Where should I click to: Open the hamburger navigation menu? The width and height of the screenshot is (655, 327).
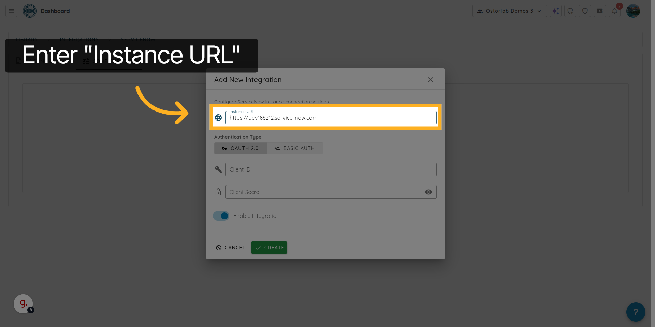point(11,11)
